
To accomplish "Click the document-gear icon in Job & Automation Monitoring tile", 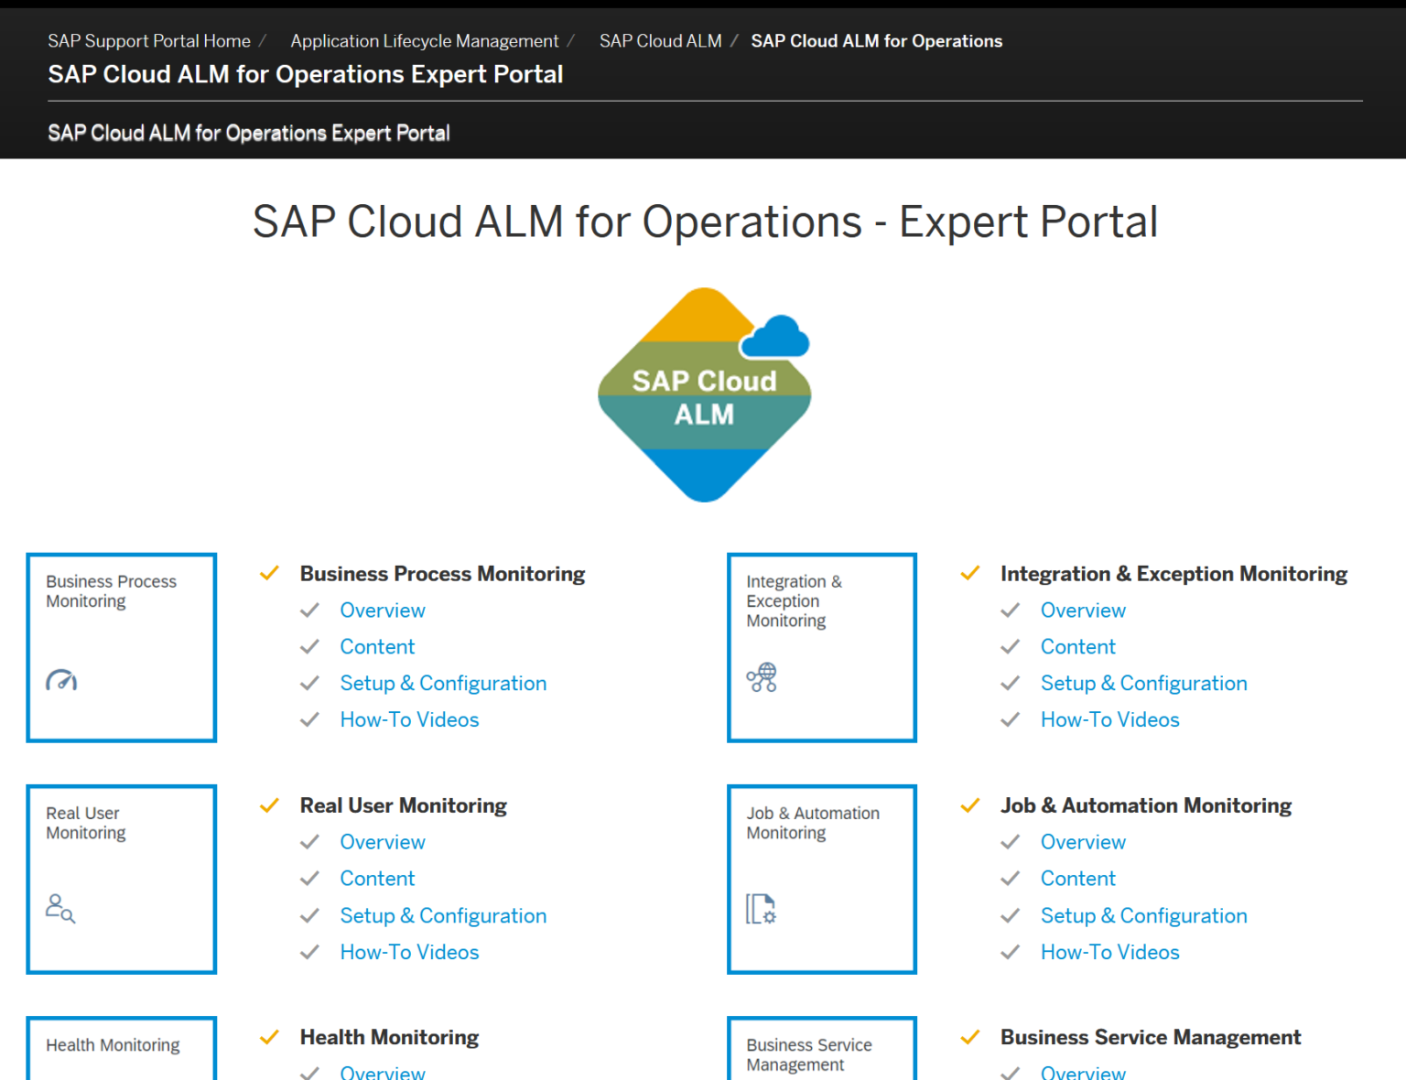I will [x=760, y=910].
